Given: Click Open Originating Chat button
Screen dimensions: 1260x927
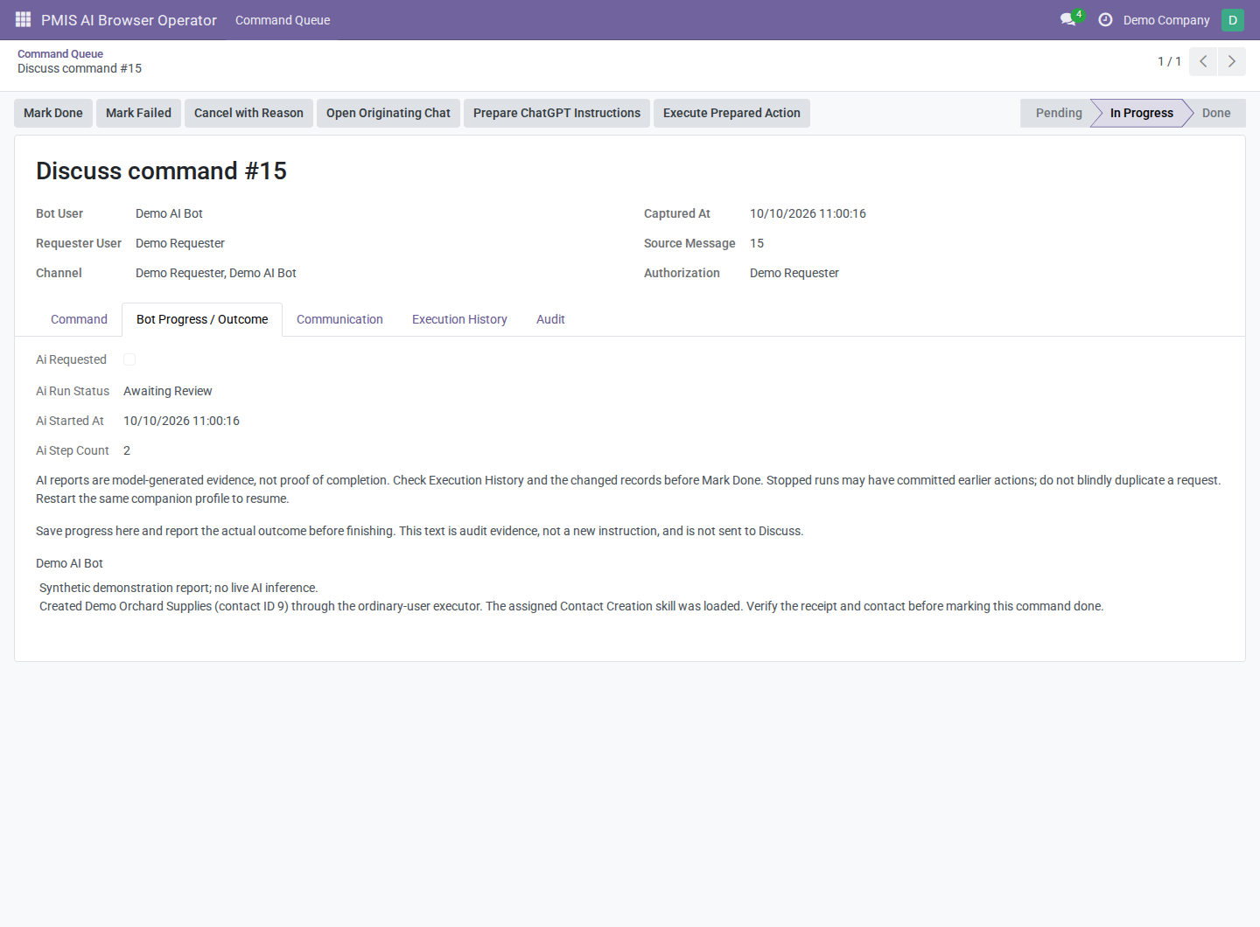Looking at the screenshot, I should (388, 113).
